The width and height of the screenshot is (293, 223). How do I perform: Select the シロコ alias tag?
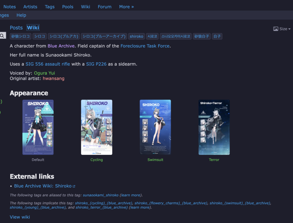click(x=39, y=36)
